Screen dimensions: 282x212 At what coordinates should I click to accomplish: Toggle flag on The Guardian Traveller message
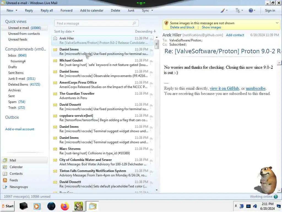[x=151, y=94]
